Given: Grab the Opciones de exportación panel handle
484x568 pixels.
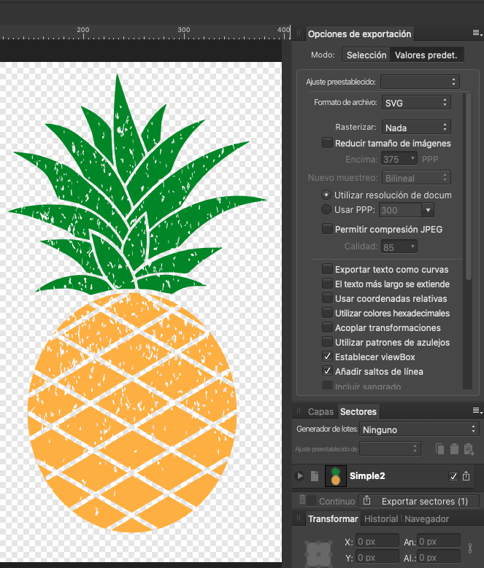Looking at the screenshot, I should [x=299, y=33].
